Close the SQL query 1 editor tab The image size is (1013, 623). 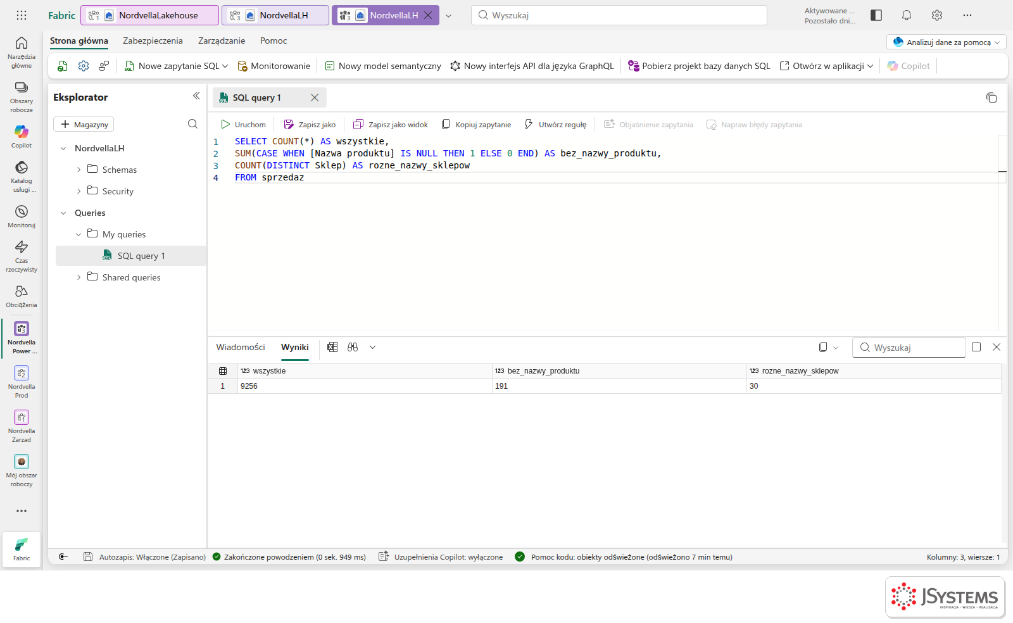pos(315,98)
